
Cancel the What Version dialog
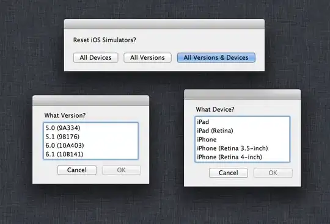[x=77, y=170]
